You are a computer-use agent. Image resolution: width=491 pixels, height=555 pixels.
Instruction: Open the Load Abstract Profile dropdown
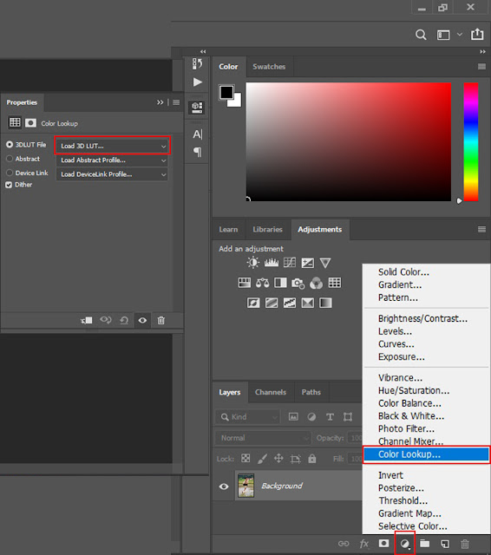tap(112, 160)
